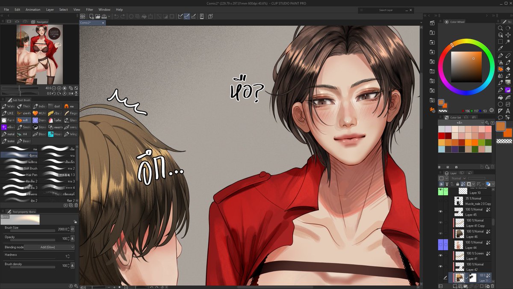Open the File menu
Screen dimensions: 513x289
coord(6,9)
